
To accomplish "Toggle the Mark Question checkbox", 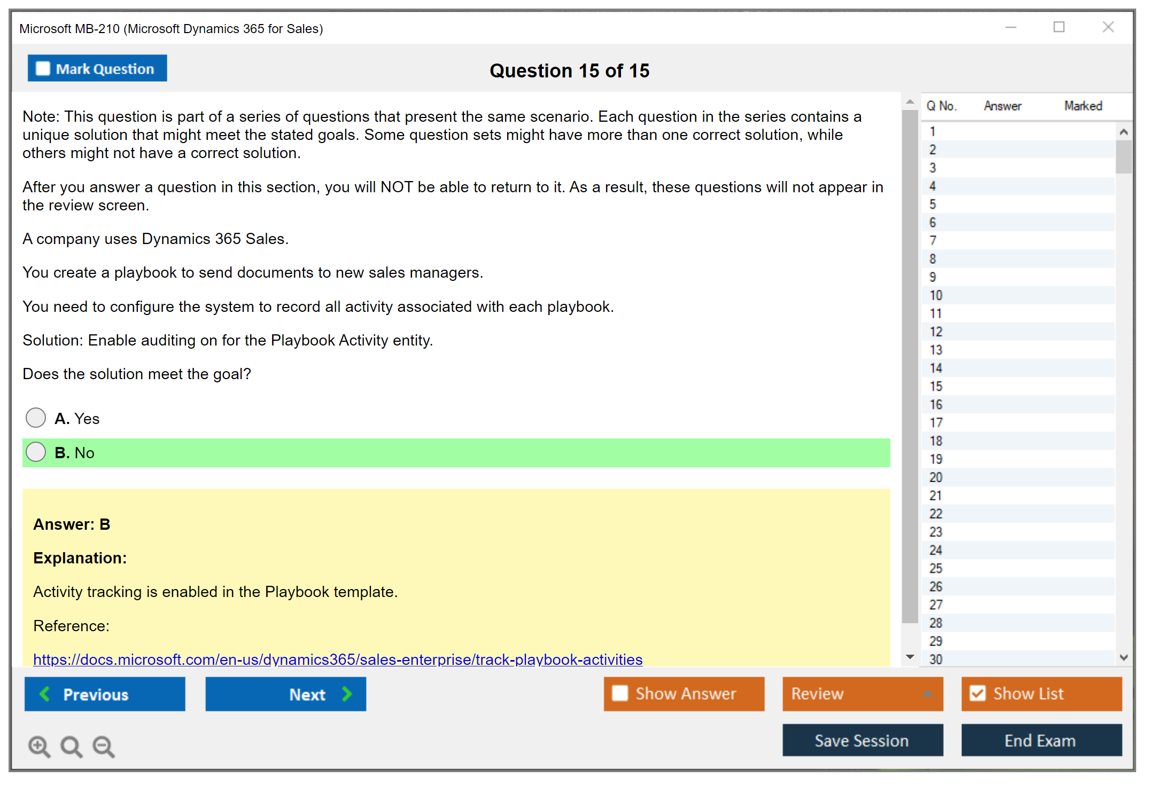I will [43, 69].
